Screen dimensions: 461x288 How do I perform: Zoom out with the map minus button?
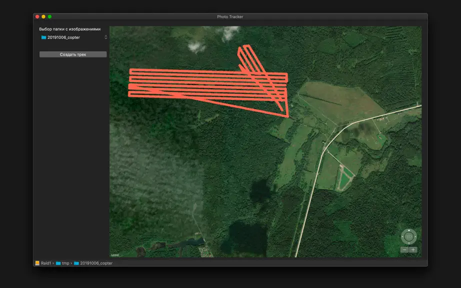click(x=404, y=250)
